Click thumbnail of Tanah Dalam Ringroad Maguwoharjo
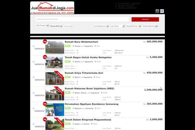This screenshot has height=130, width=195. coord(55,124)
